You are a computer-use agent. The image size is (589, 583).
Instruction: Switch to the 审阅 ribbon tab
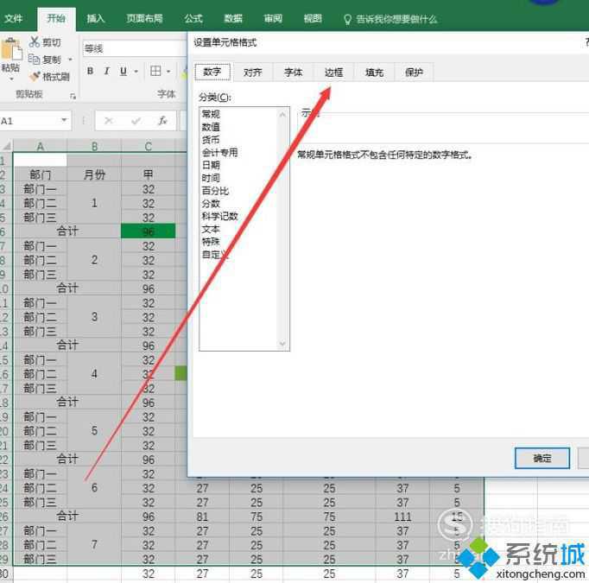click(273, 18)
